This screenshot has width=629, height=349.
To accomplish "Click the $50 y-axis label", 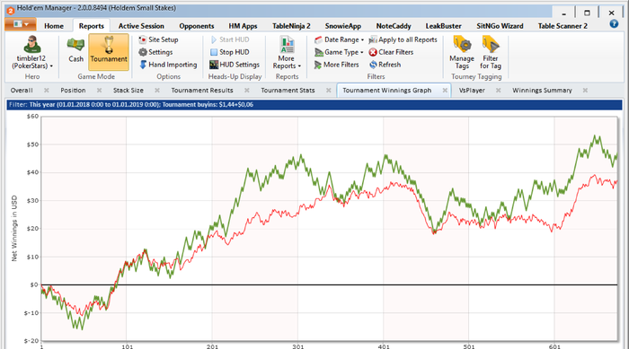I will pos(32,144).
